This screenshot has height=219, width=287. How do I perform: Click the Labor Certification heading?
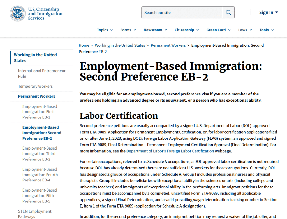click(119, 116)
